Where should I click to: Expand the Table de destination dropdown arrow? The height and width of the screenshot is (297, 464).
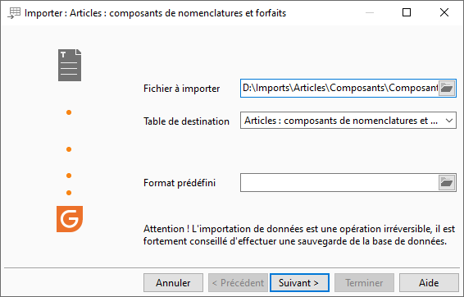(449, 121)
